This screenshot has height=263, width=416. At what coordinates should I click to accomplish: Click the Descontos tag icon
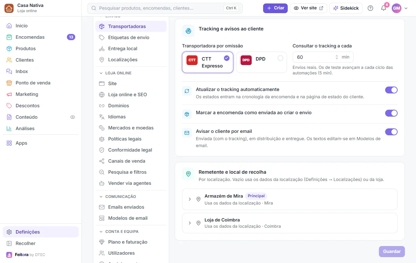pos(9,106)
